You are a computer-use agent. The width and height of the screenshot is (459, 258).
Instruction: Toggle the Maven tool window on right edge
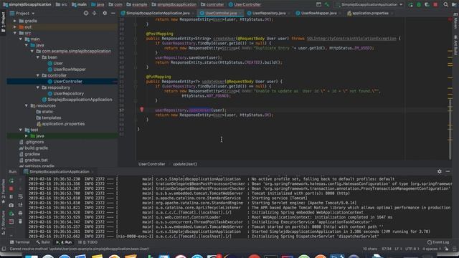coord(455,21)
